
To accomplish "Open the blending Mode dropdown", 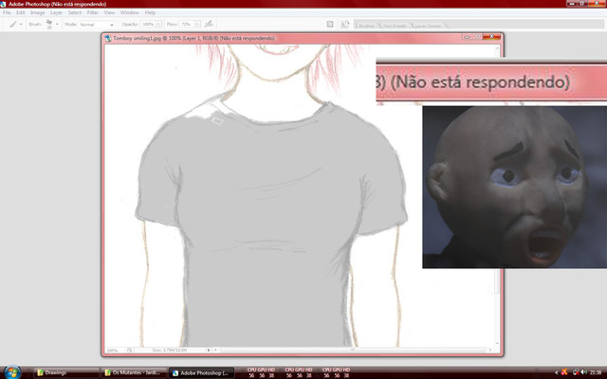I will pyautogui.click(x=97, y=25).
